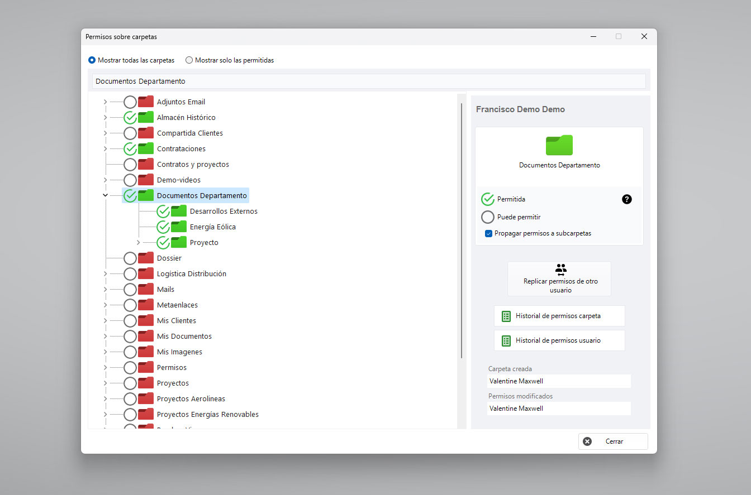Screen dimensions: 751x495
Task: Select Mostrar solo las permitidas radio option
Action: [189, 60]
